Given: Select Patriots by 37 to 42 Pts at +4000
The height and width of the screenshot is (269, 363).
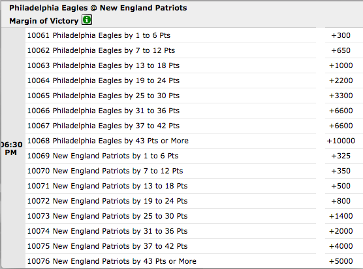Looking at the screenshot, I should pyautogui.click(x=341, y=246).
